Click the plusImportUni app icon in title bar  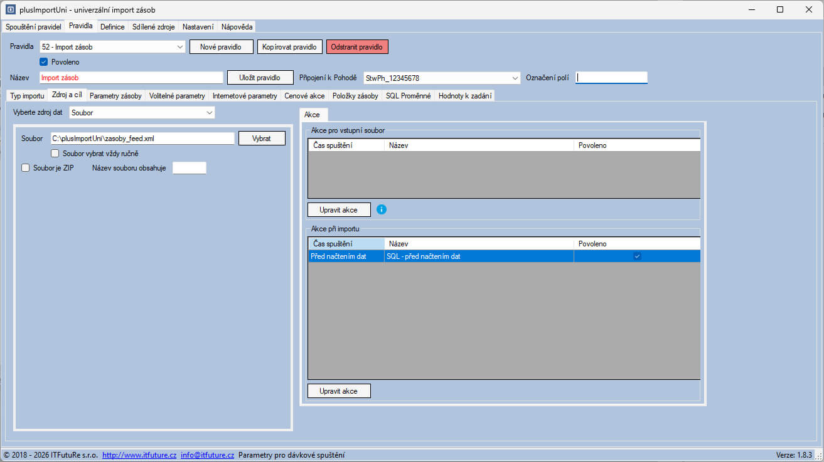point(10,9)
